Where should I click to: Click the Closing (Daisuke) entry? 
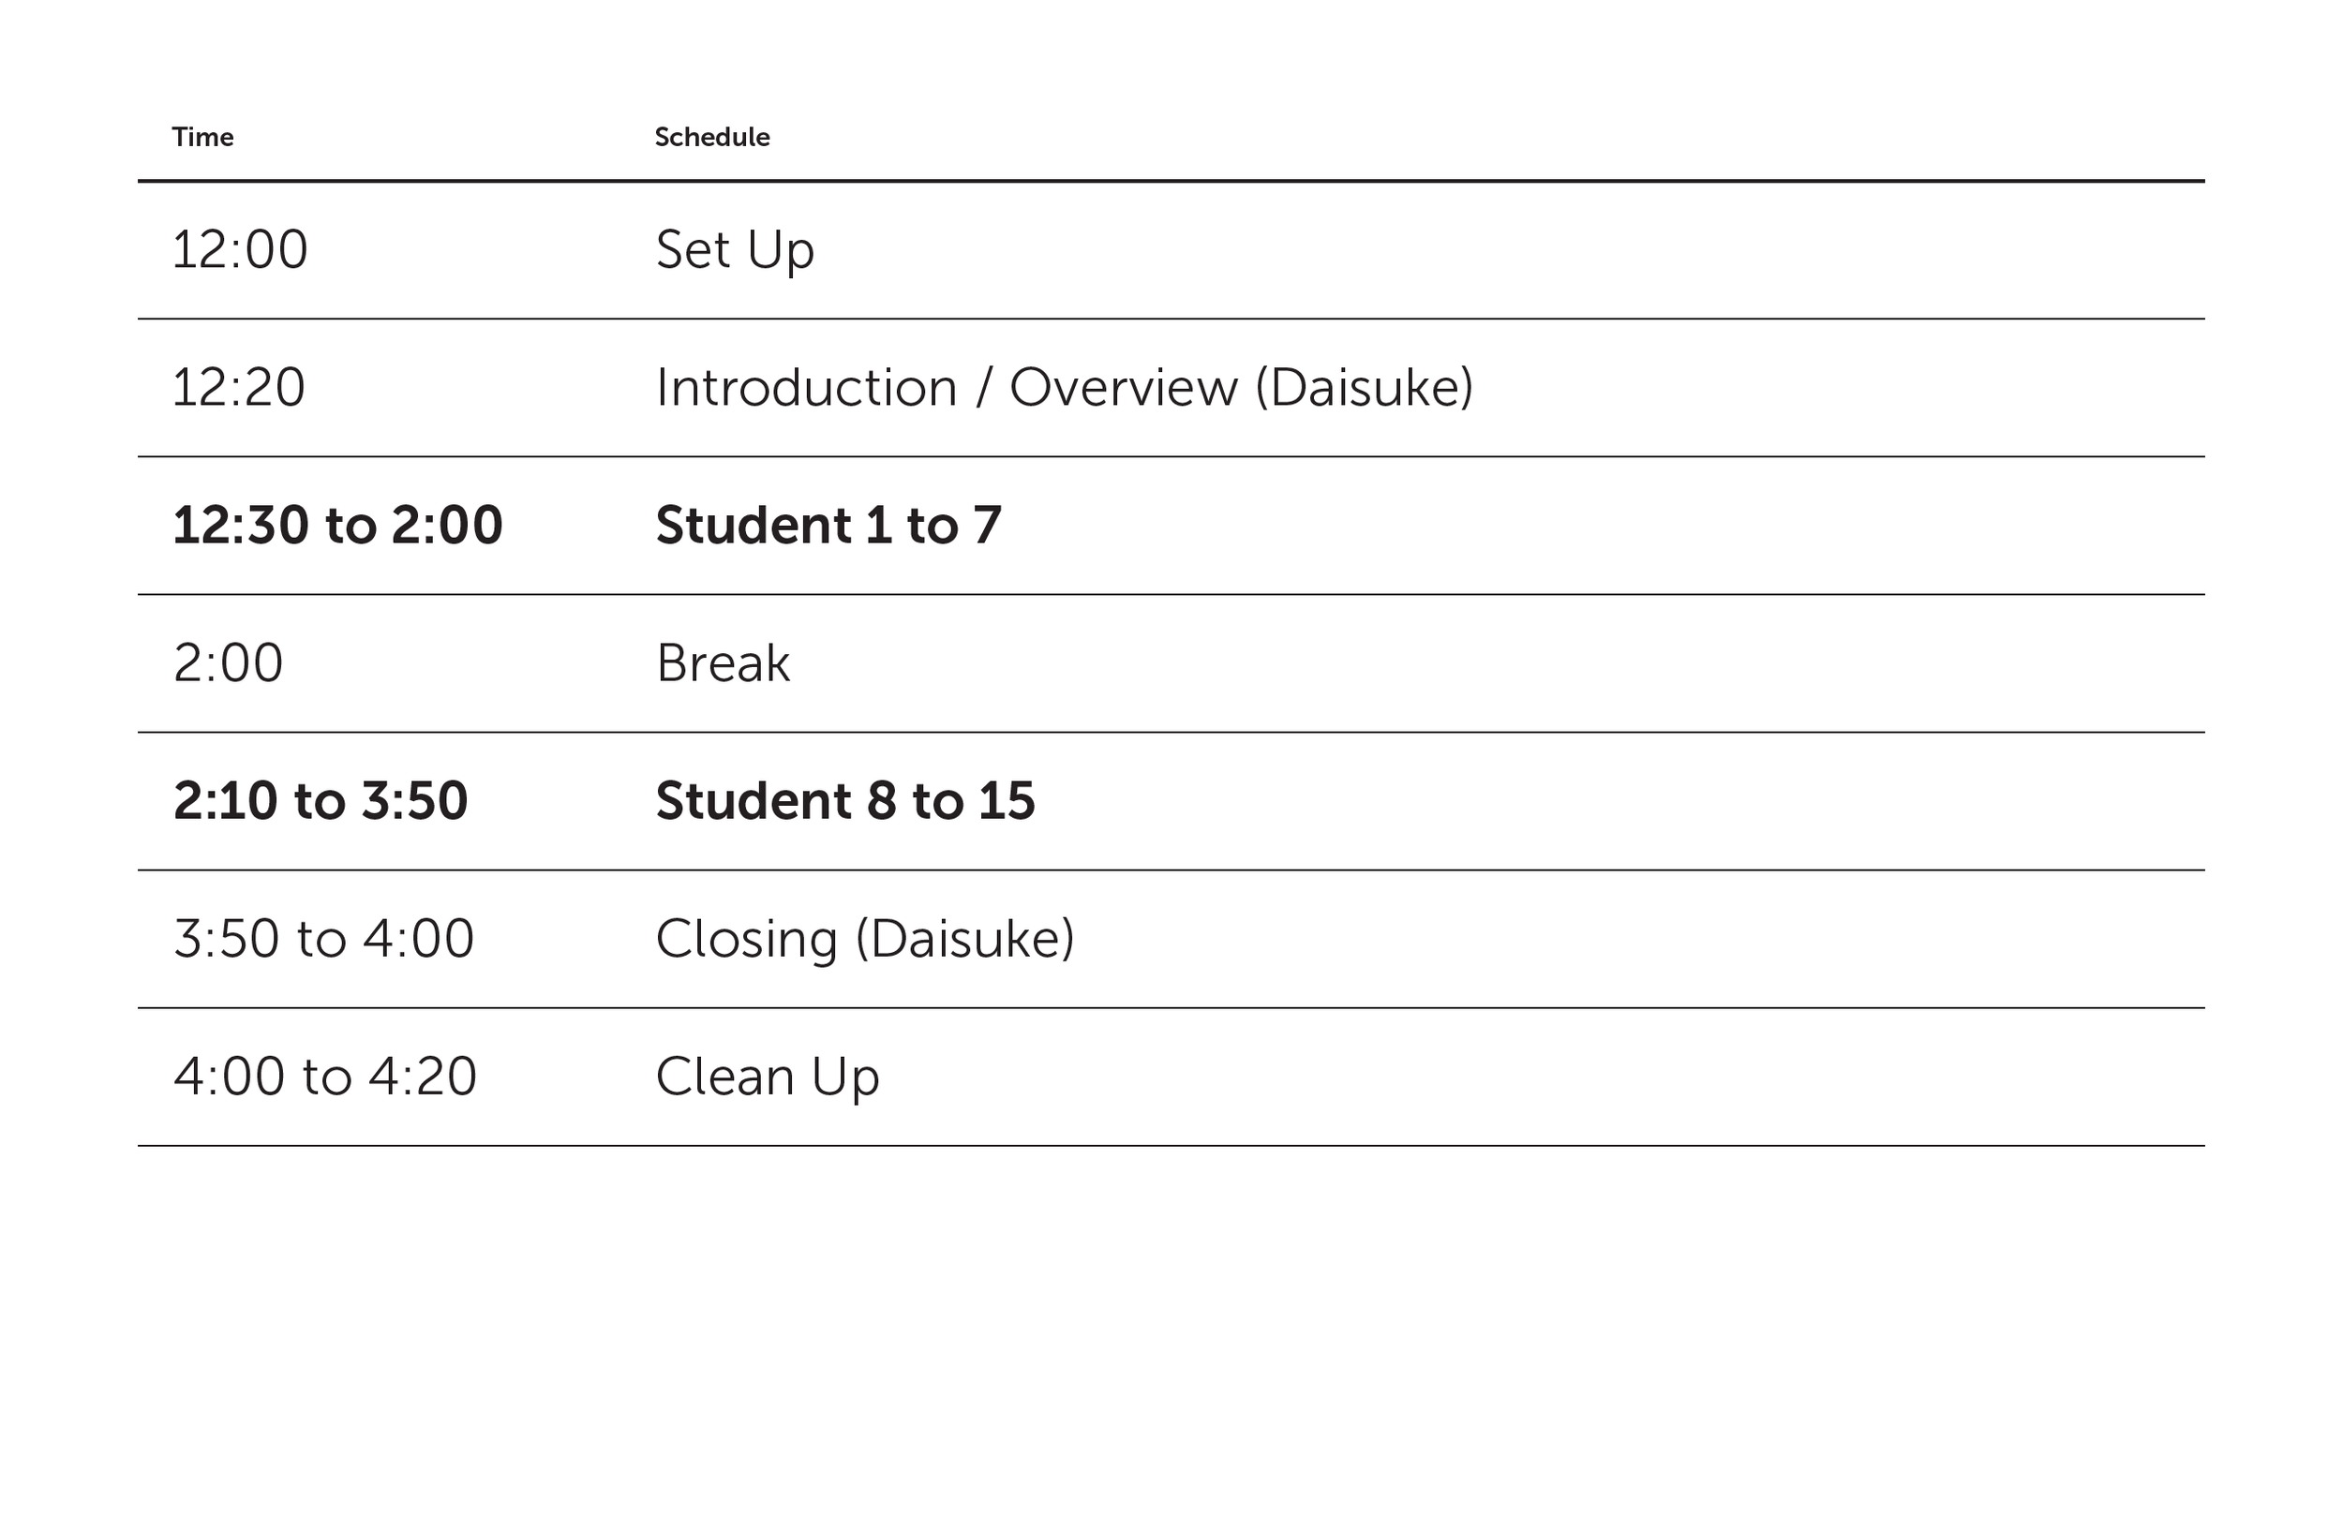[x=865, y=939]
